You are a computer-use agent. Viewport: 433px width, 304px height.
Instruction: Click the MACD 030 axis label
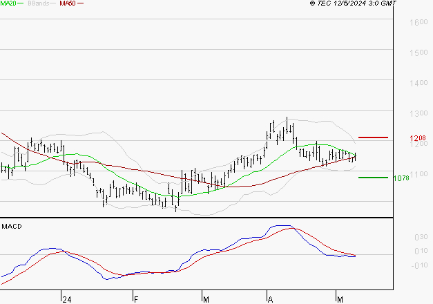coord(421,237)
